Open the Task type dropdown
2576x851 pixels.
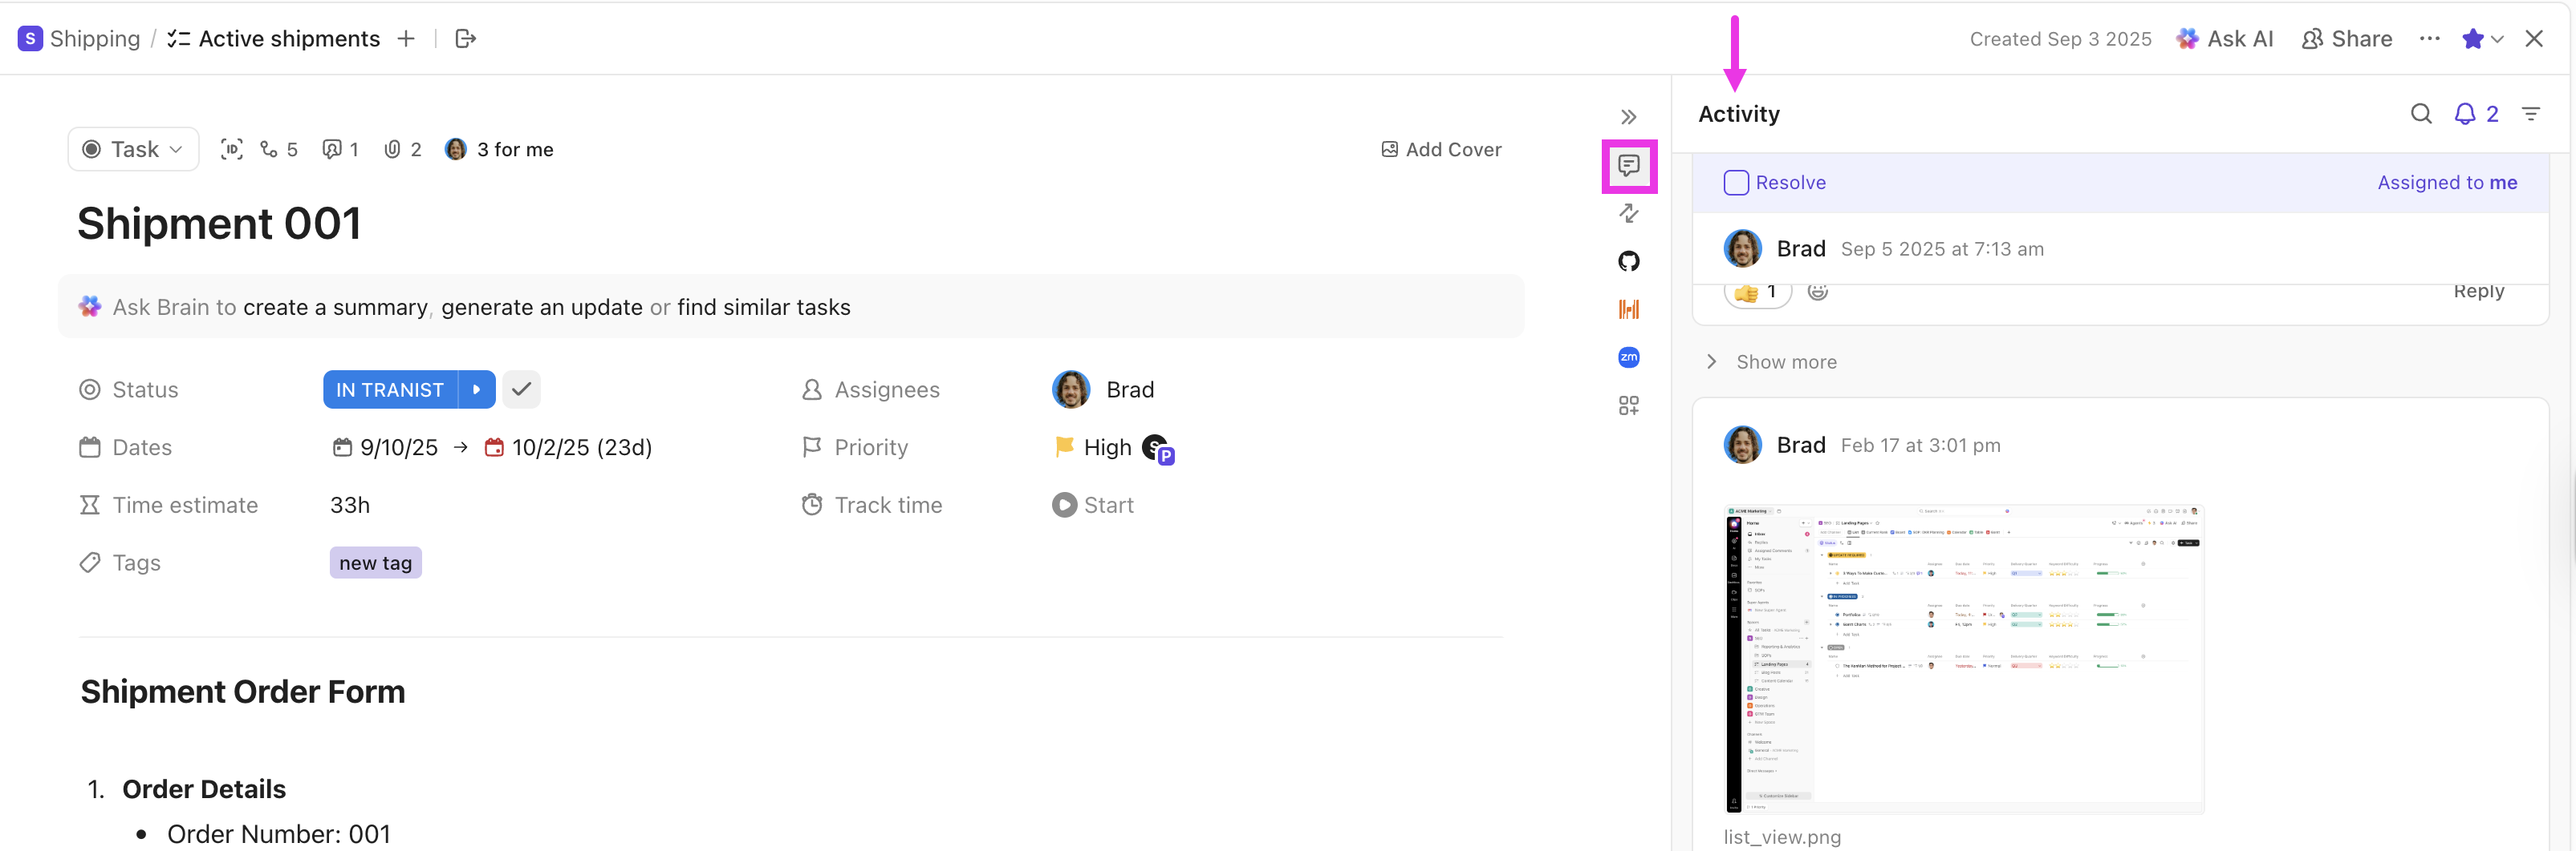click(133, 149)
